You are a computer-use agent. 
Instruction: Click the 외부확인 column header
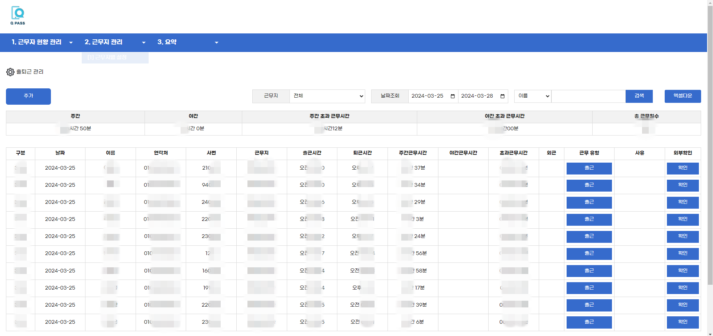pyautogui.click(x=683, y=153)
